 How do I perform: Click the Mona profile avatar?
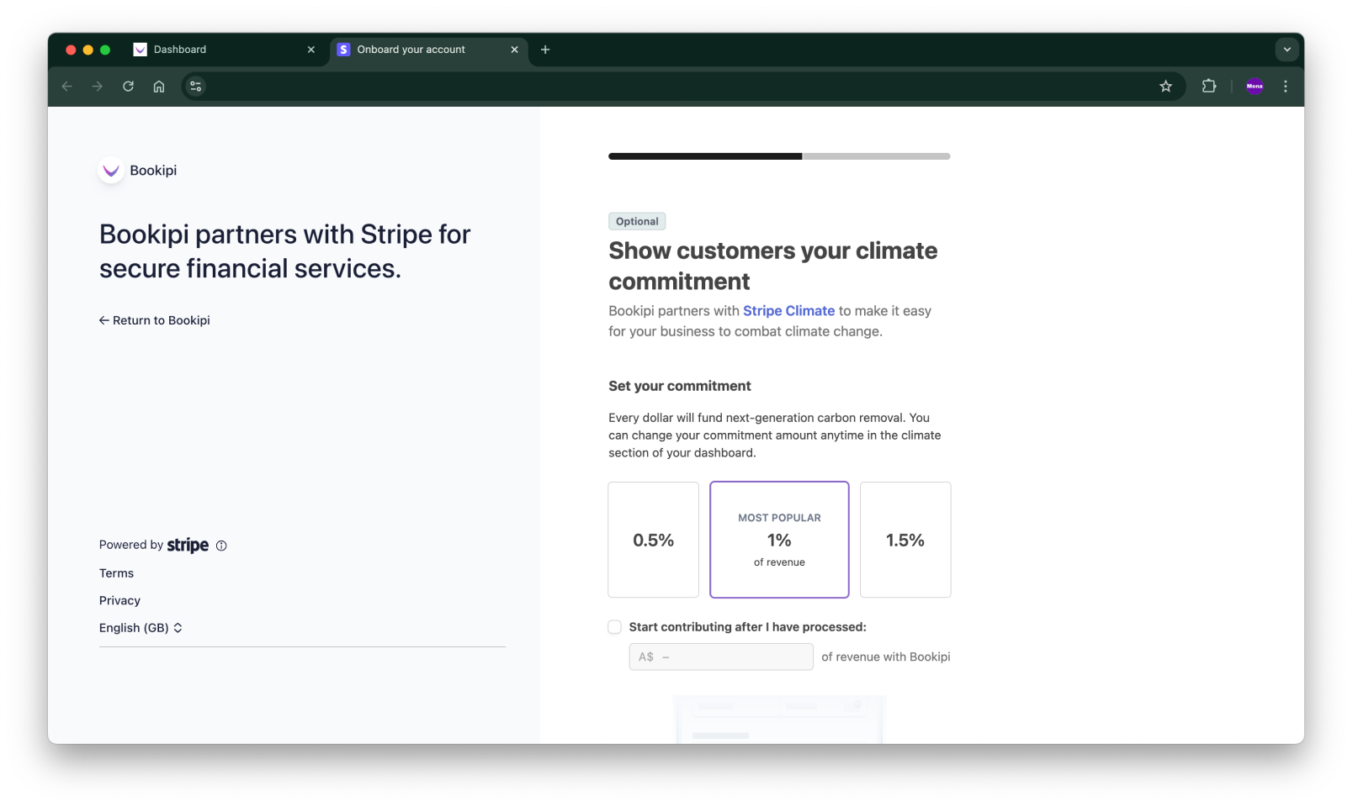pyautogui.click(x=1255, y=86)
